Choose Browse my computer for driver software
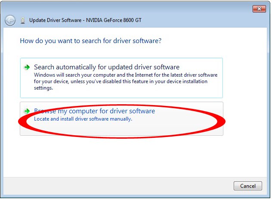 (121, 118)
